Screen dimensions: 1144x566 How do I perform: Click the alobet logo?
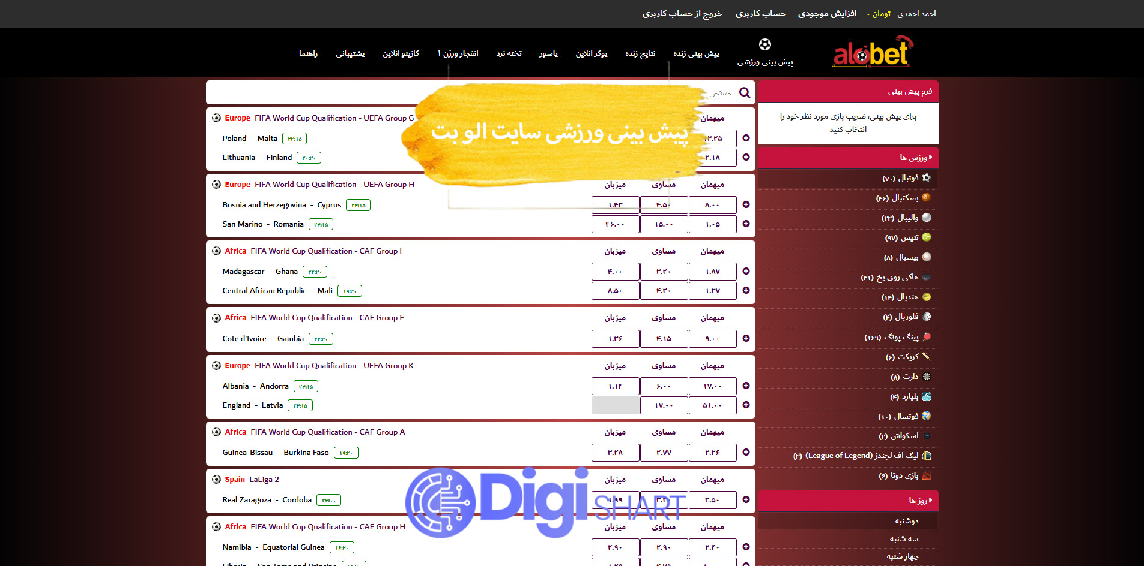(873, 52)
